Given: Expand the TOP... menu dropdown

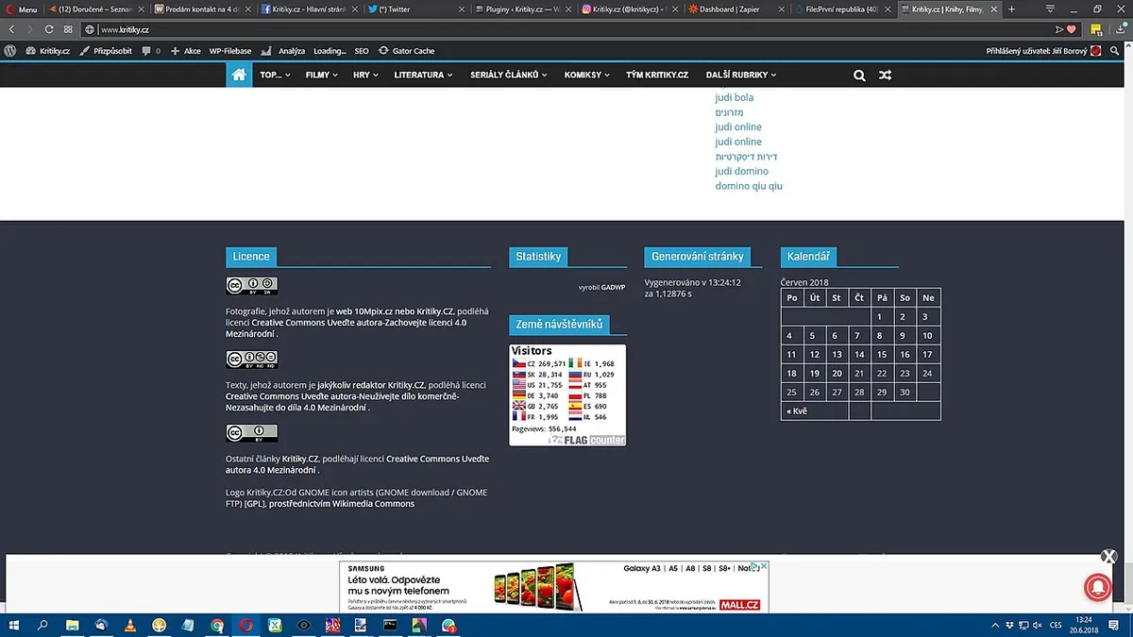Looking at the screenshot, I should [276, 75].
